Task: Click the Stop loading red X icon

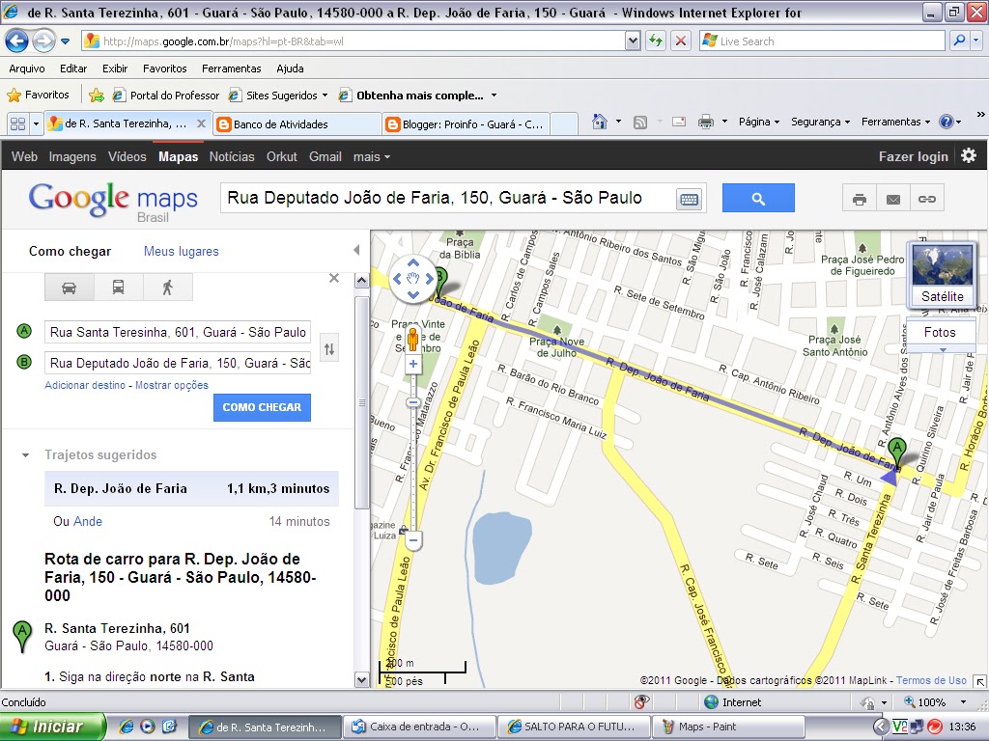Action: coord(681,41)
